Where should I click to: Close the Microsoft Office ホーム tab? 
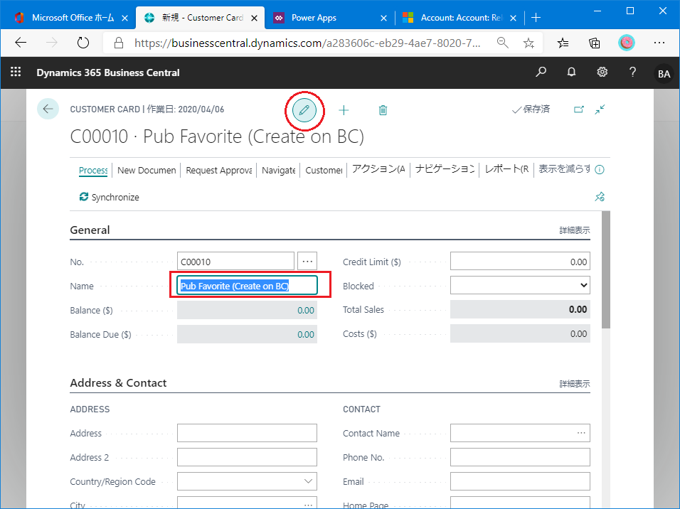click(124, 18)
